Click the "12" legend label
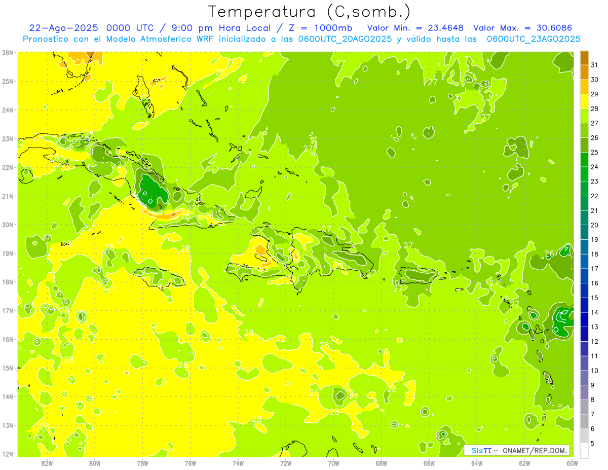Viewport: 608px width, 470px height. (595, 341)
